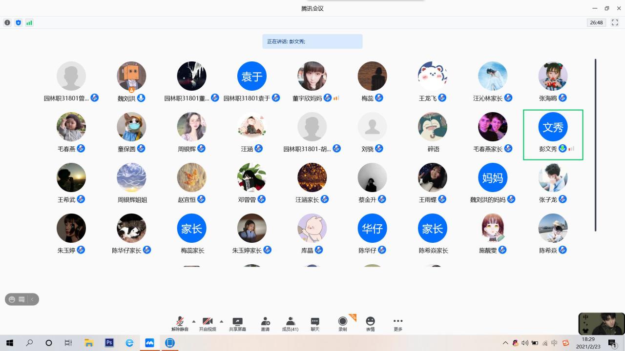Click the participant list vertical scrollbar
Image resolution: width=625 pixels, height=351 pixels.
click(x=595, y=145)
